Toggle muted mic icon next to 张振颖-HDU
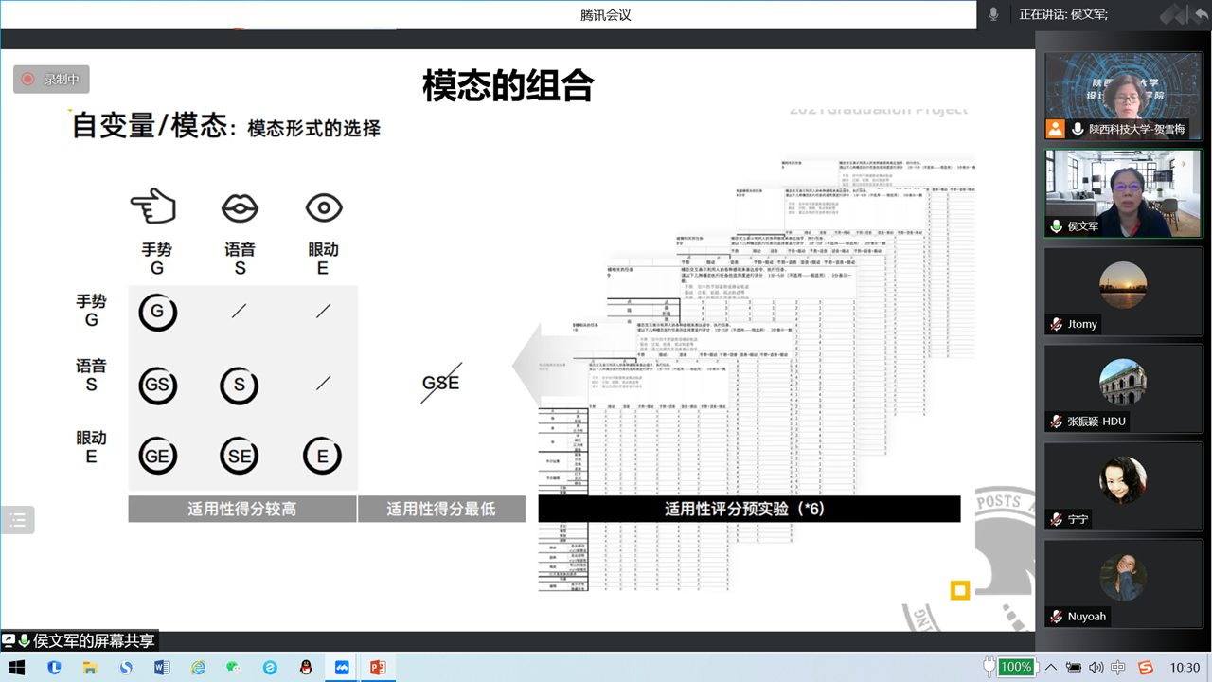The height and width of the screenshot is (682, 1212). point(1056,422)
